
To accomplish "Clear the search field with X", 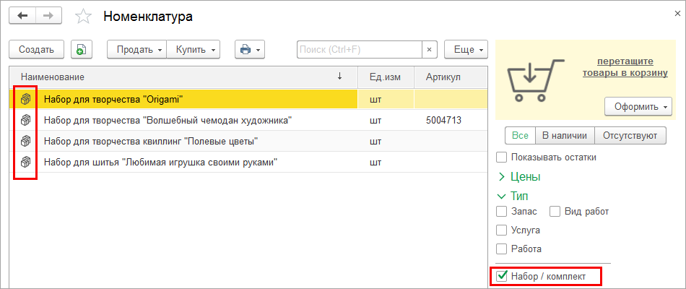I will (x=430, y=49).
